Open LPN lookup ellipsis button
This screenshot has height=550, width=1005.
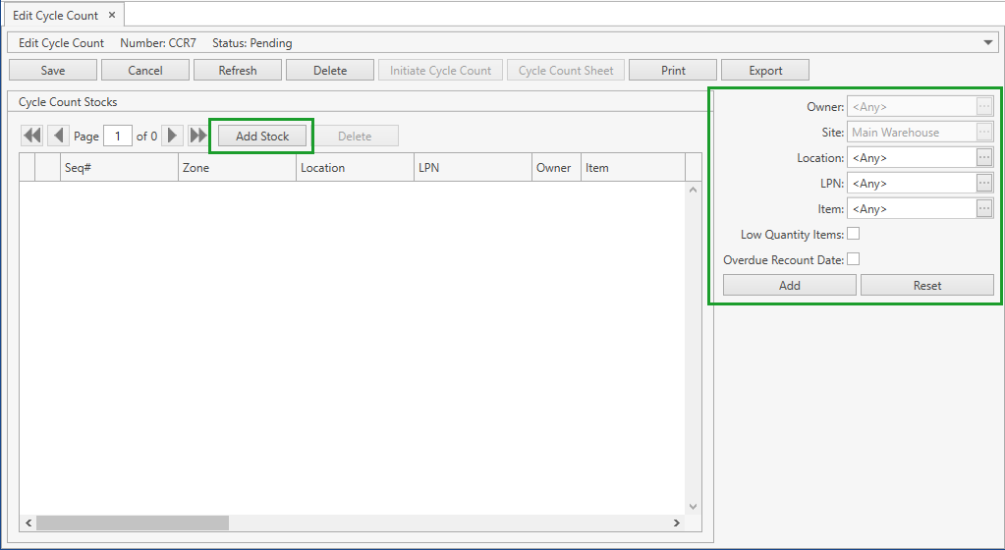click(x=984, y=183)
